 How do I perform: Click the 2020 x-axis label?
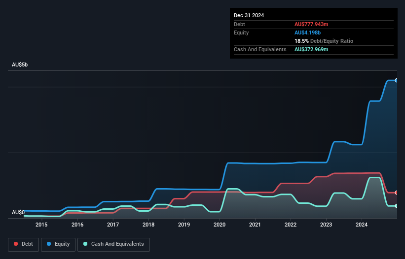pos(220,225)
